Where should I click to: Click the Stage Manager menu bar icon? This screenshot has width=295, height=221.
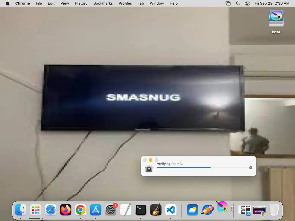[228, 3]
